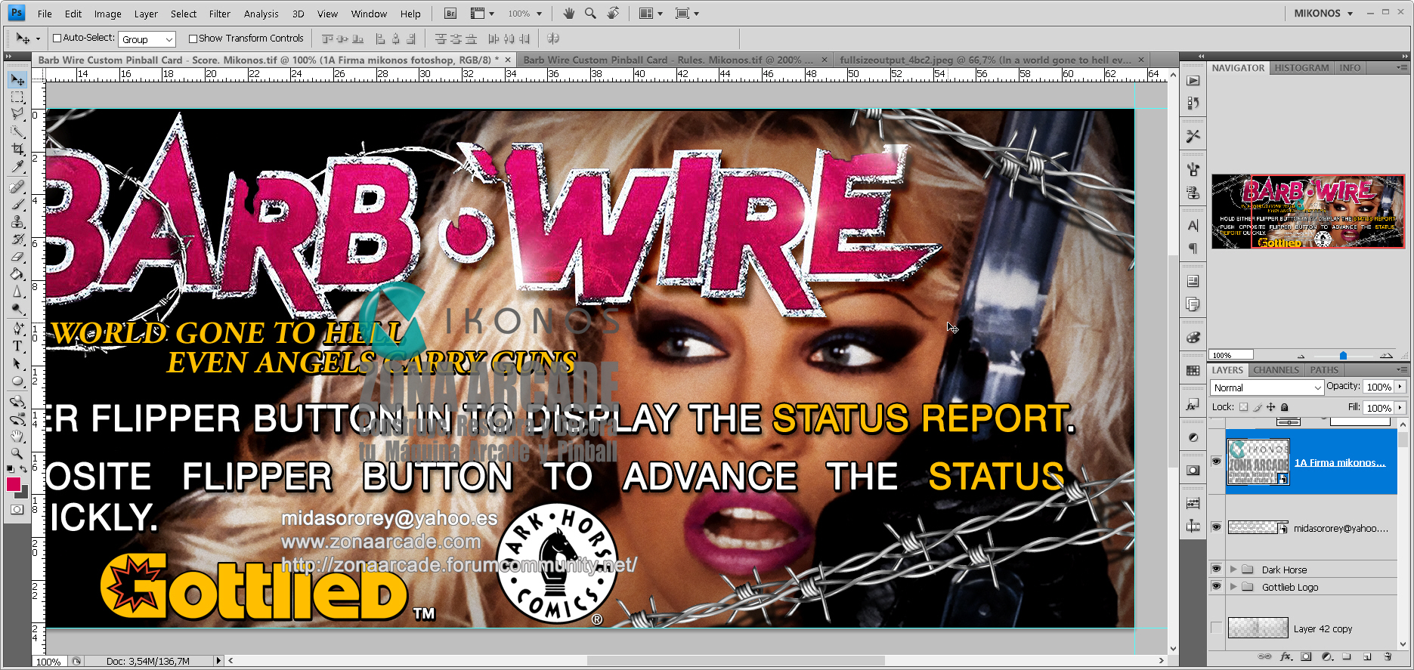Open the Opacity slider arrow
1414x670 pixels.
(x=1400, y=387)
